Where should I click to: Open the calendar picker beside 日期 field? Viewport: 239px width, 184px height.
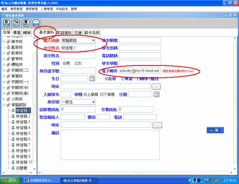click(155, 94)
